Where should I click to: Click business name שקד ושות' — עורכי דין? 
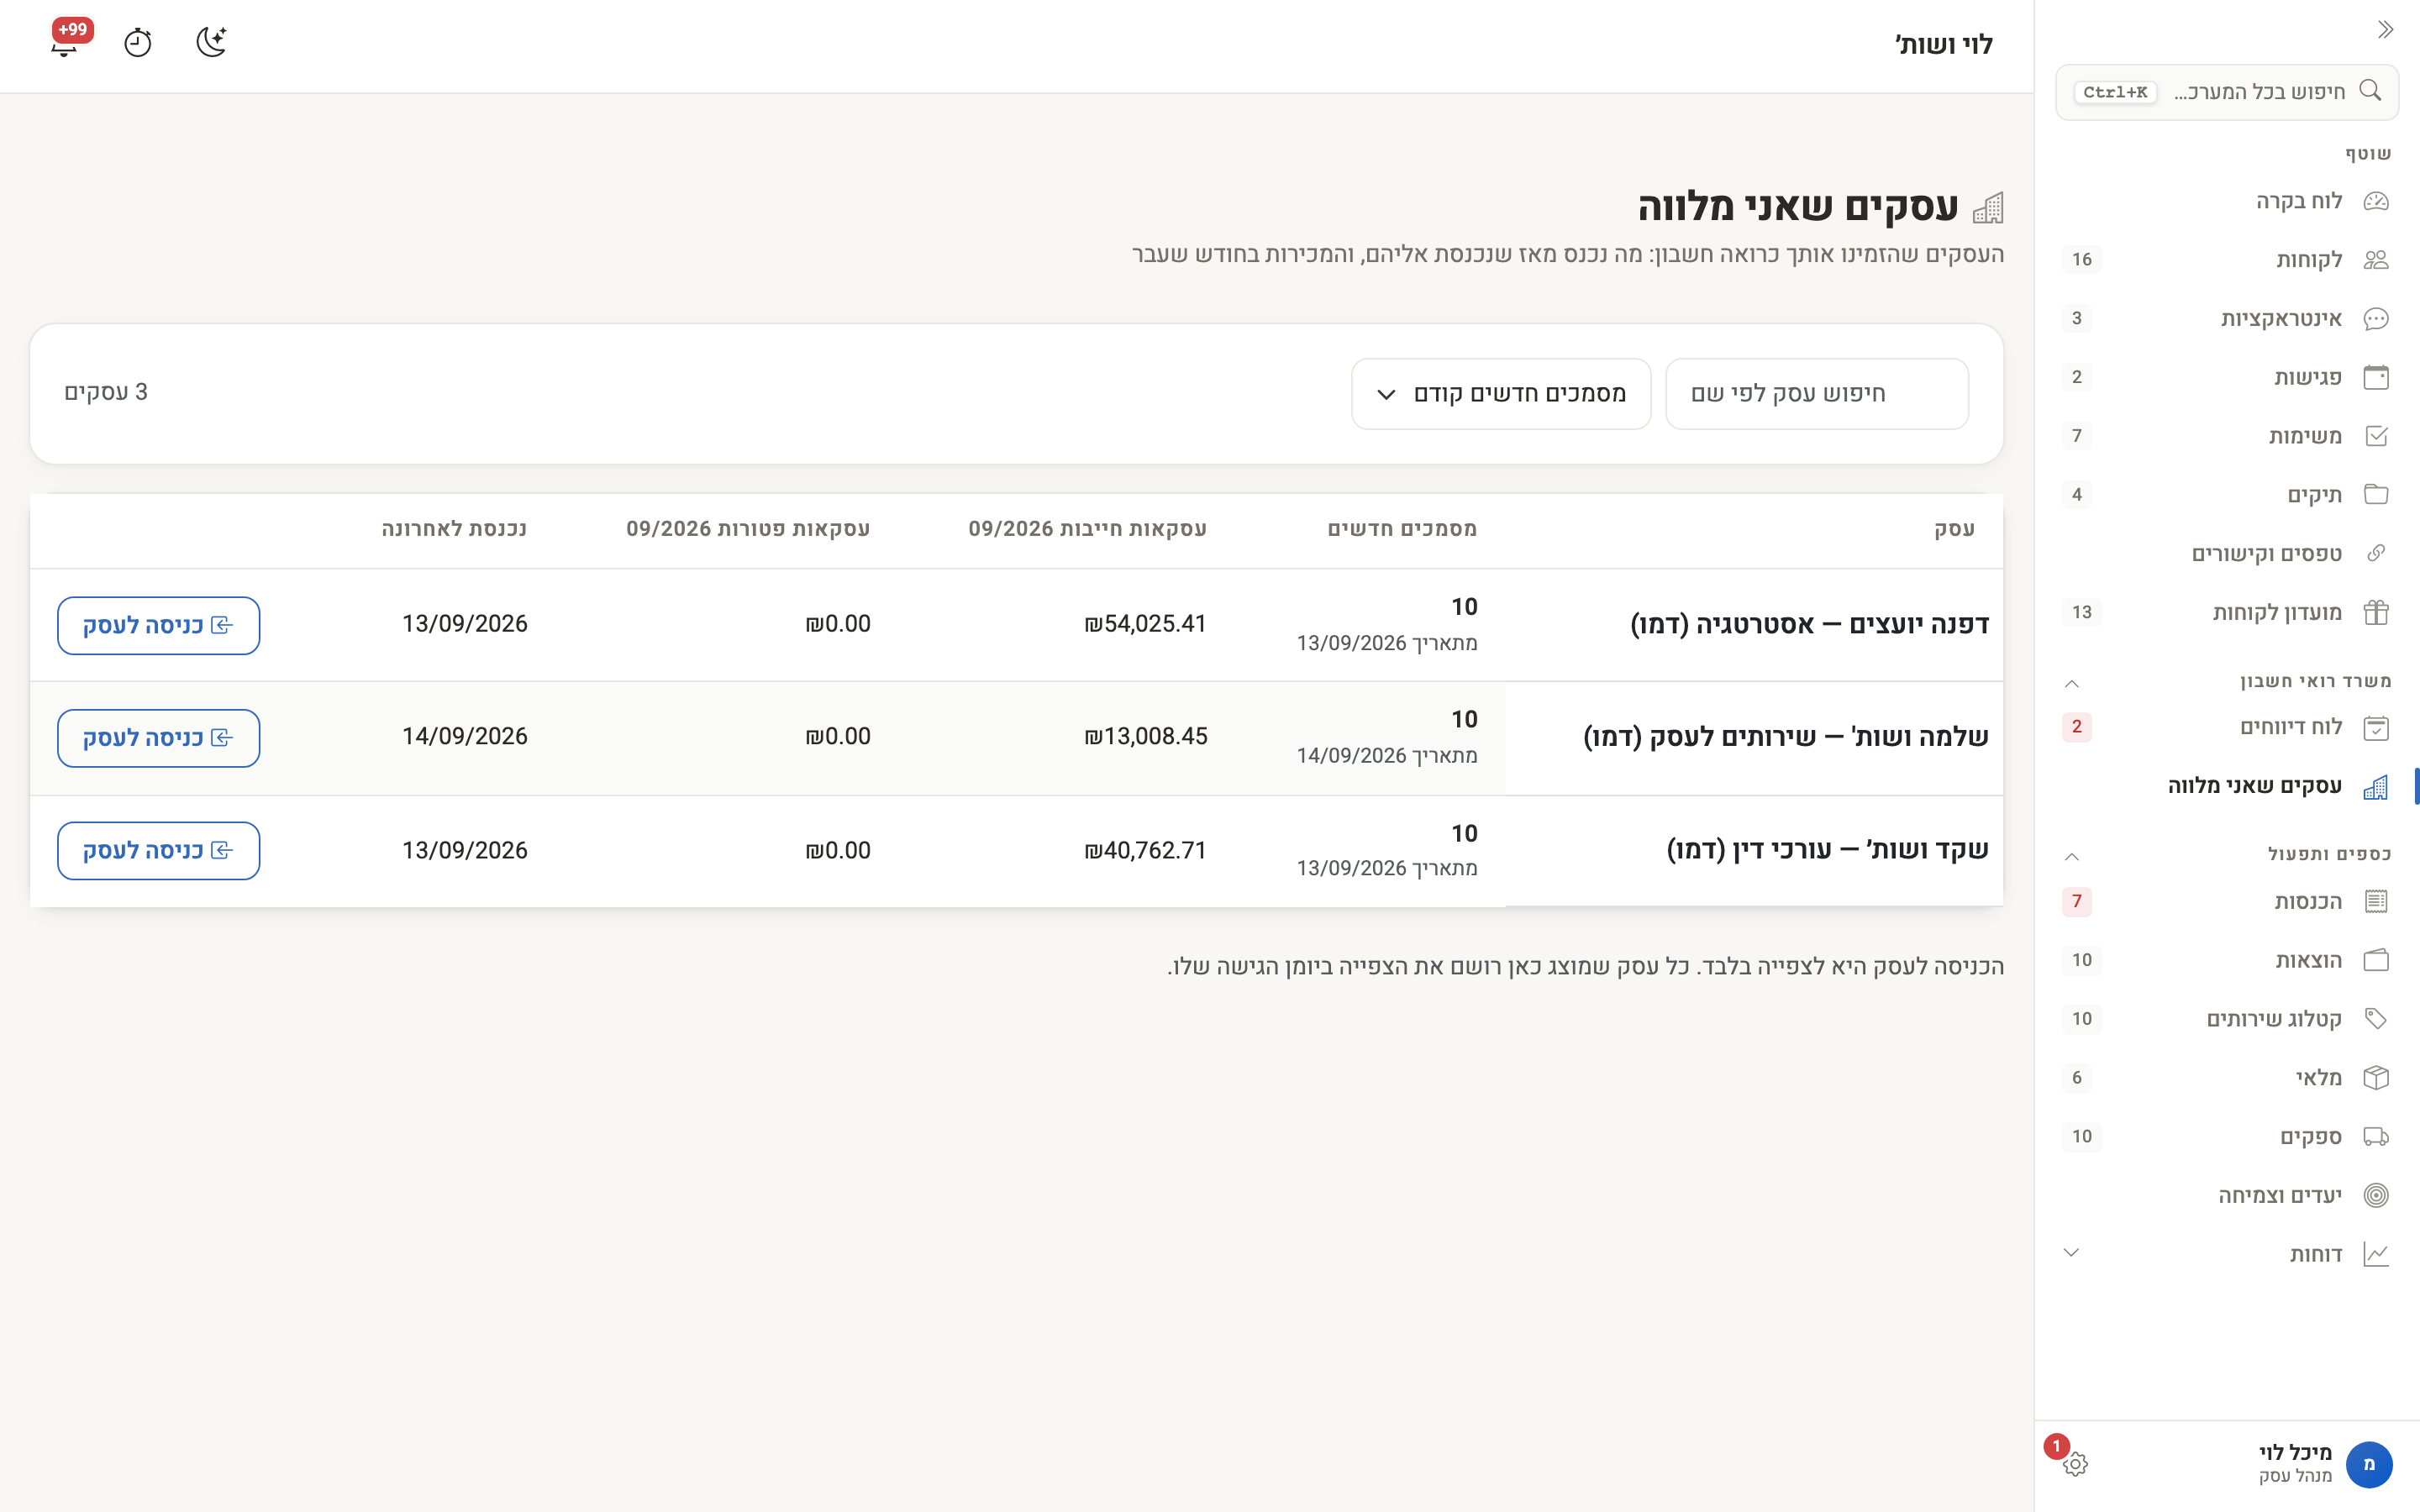(x=1827, y=850)
